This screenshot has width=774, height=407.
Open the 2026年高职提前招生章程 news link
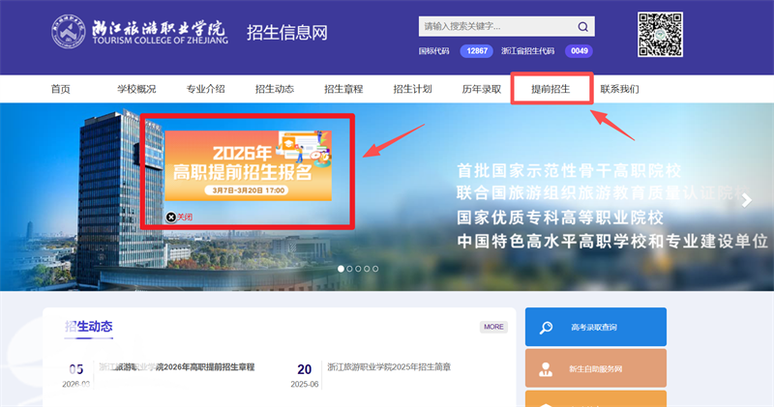(x=177, y=367)
